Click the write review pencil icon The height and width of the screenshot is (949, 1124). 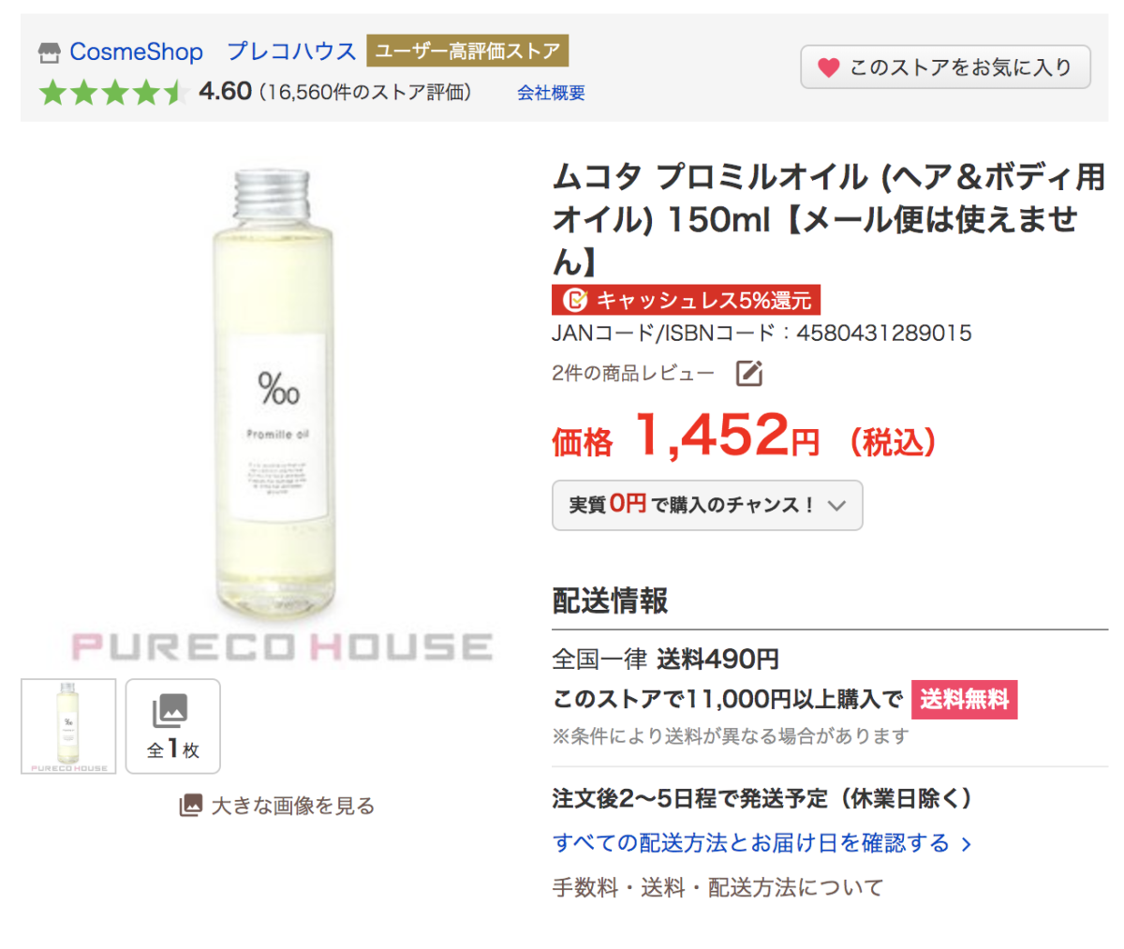tap(749, 374)
